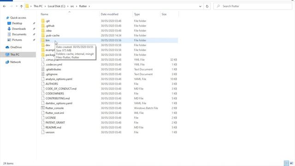The image size is (295, 166).
Task: Click 'IML File' type cell
Action: click(x=139, y=113)
